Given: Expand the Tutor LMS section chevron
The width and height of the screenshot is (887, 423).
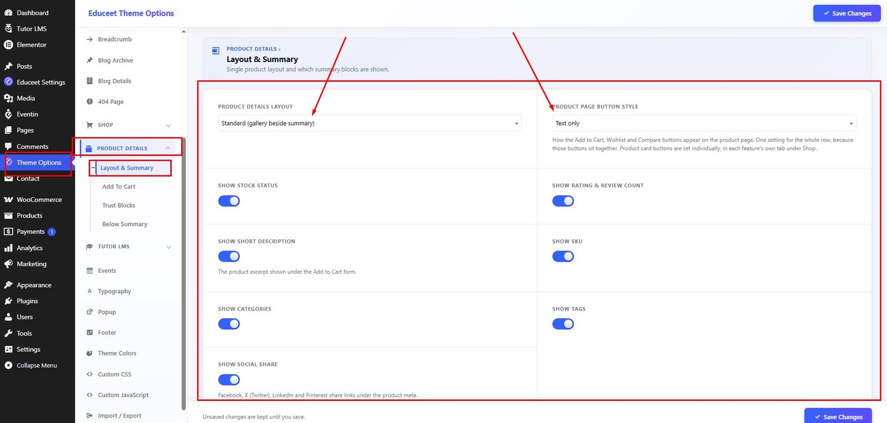Looking at the screenshot, I should pyautogui.click(x=169, y=247).
